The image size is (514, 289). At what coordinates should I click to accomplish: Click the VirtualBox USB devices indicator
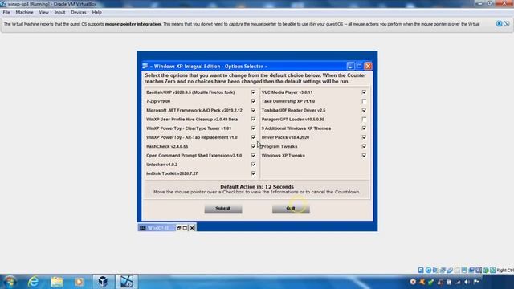pos(450,270)
